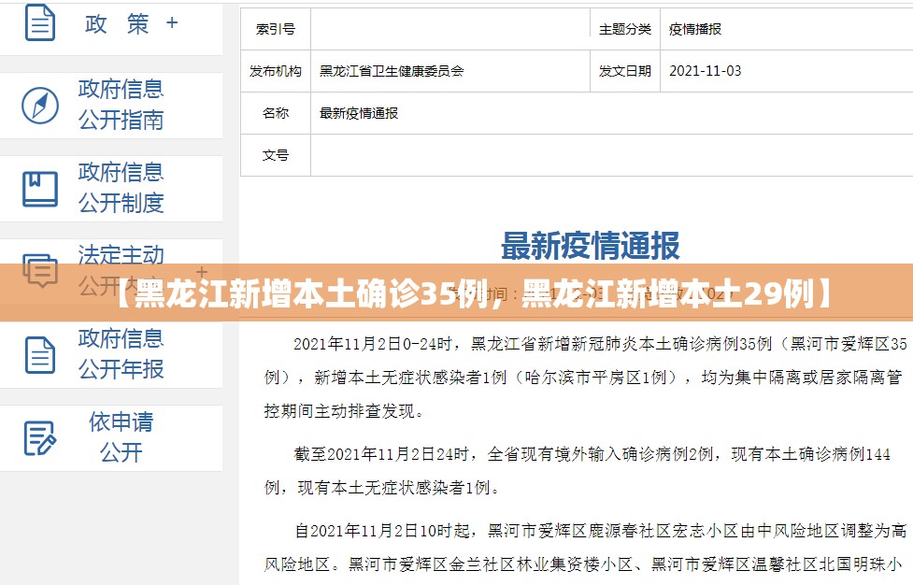The image size is (913, 585).
Task: Click the paragraph starting 截至2021年11月2日24时
Action: pos(578,470)
